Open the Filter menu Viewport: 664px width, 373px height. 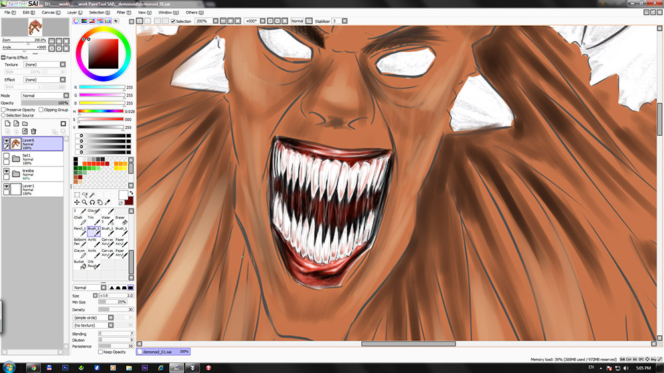pyautogui.click(x=124, y=12)
